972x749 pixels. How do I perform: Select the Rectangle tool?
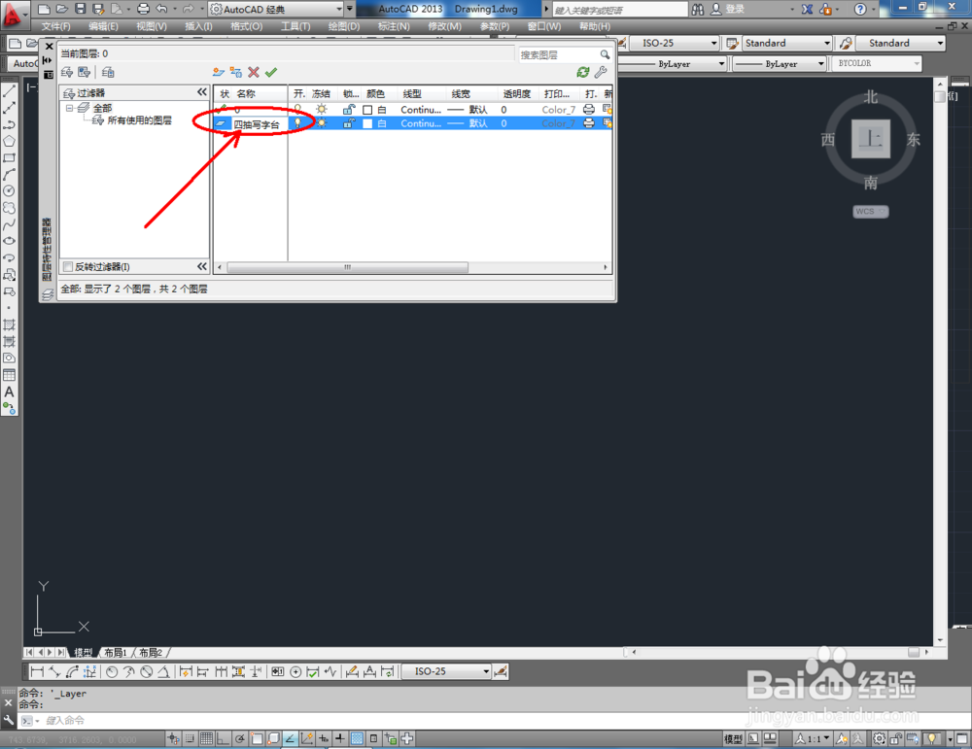pyautogui.click(x=10, y=158)
